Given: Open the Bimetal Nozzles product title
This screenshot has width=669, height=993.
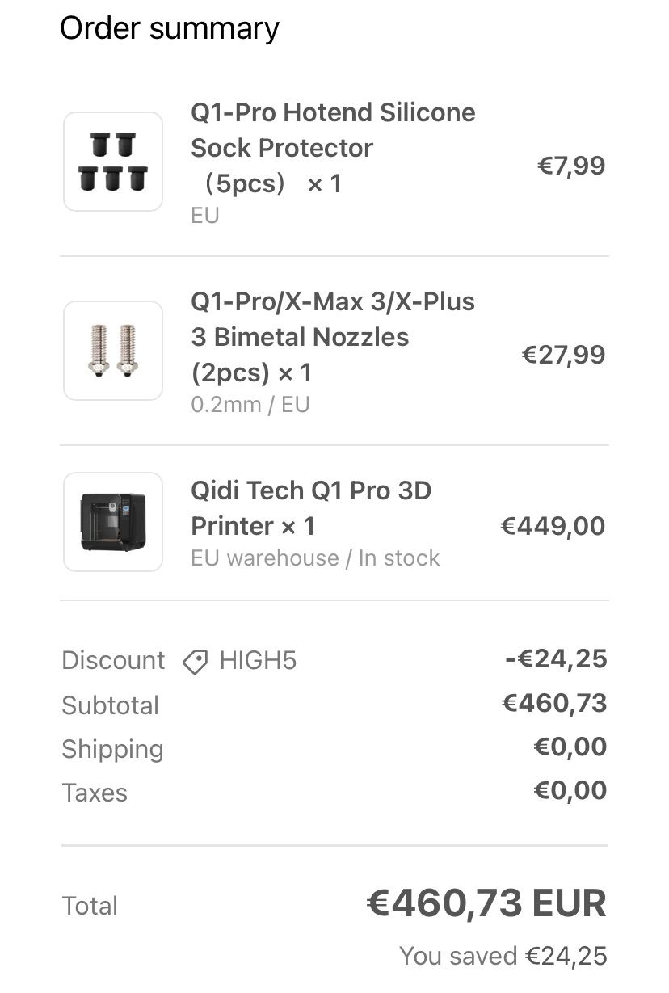Looking at the screenshot, I should click(x=333, y=337).
